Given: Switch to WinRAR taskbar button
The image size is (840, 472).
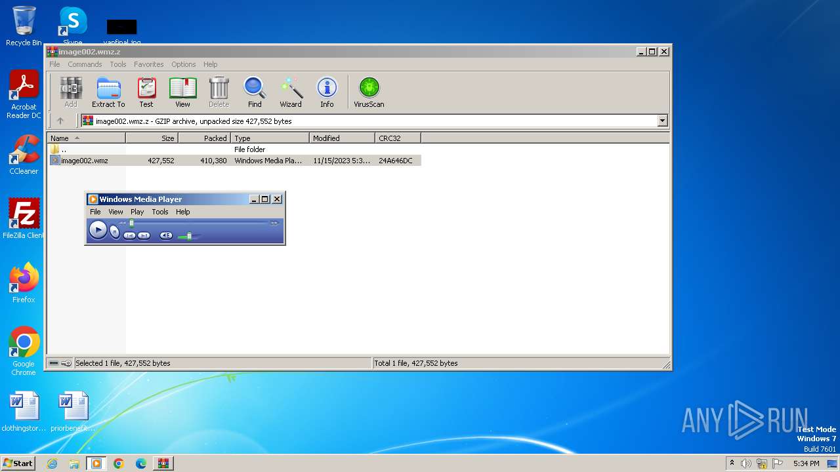Looking at the screenshot, I should coord(163,463).
